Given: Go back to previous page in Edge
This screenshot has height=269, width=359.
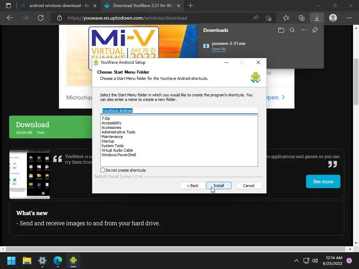Looking at the screenshot, I should [x=10, y=18].
